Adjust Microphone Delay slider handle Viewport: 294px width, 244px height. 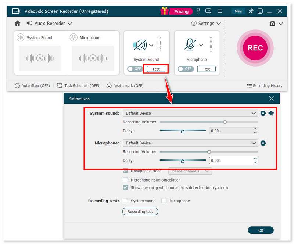183,161
